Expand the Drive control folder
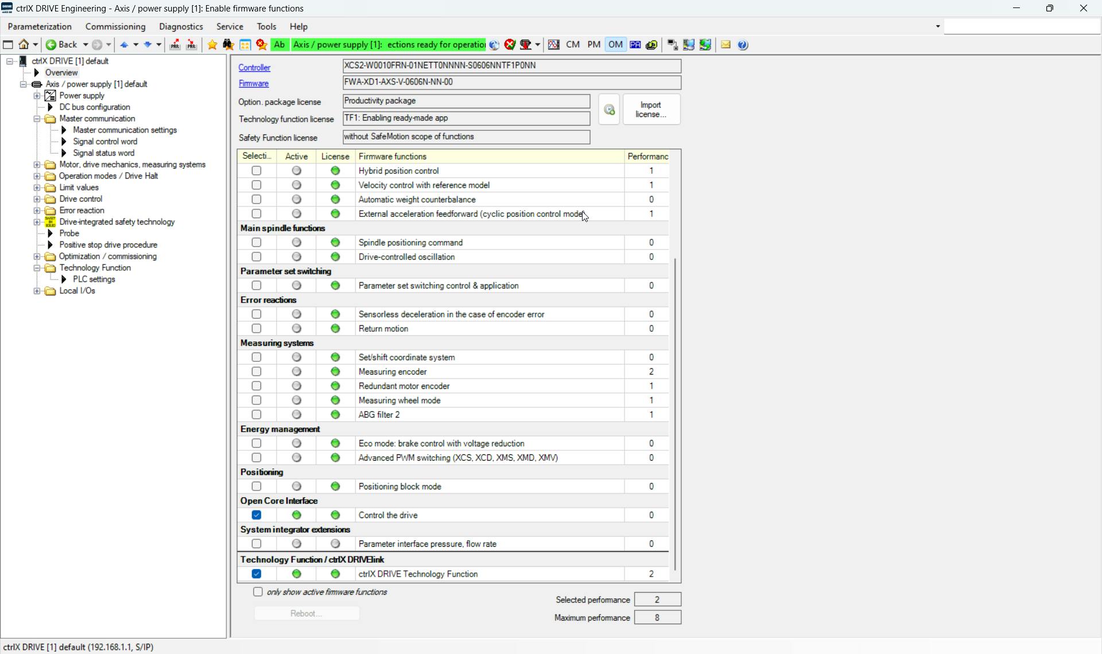The image size is (1102, 654). click(37, 199)
